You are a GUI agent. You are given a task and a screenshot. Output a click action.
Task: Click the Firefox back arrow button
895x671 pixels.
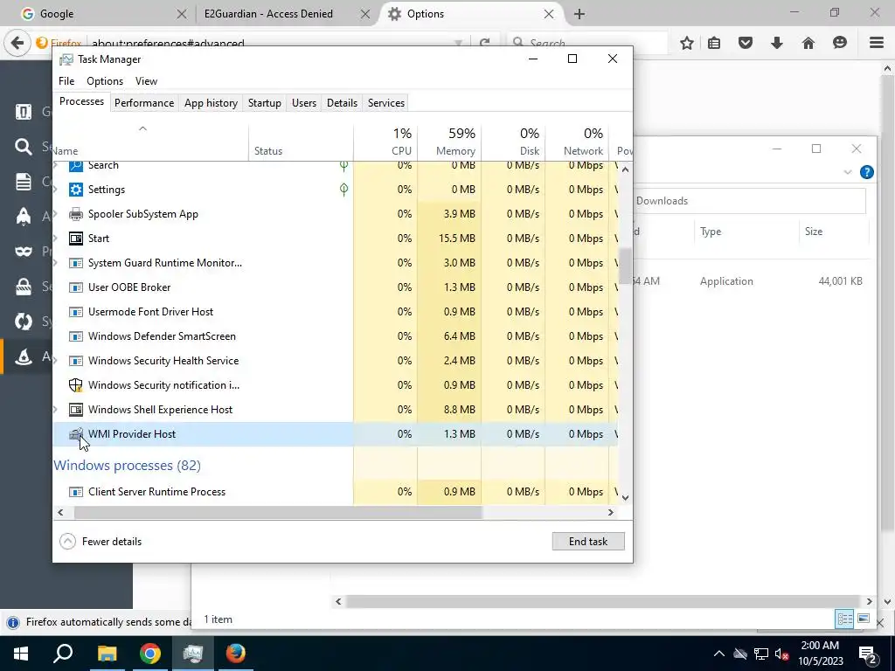click(x=17, y=43)
